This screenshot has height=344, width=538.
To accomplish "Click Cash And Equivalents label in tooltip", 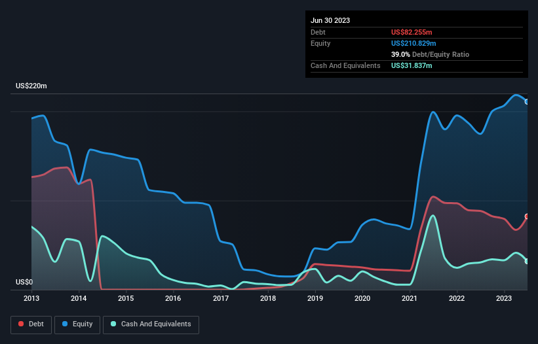I will [x=345, y=65].
